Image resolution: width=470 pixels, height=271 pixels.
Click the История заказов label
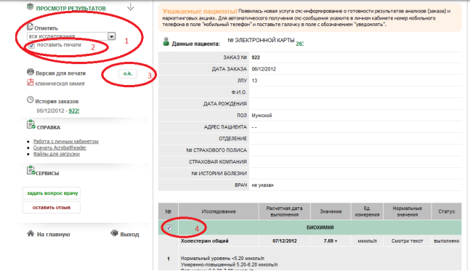pyautogui.click(x=57, y=101)
